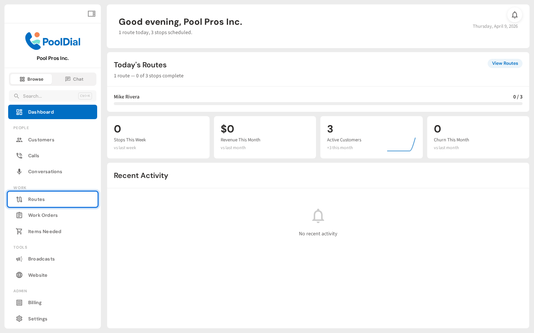The image size is (534, 333).
Task: Open Settings from the sidebar
Action: (37, 319)
